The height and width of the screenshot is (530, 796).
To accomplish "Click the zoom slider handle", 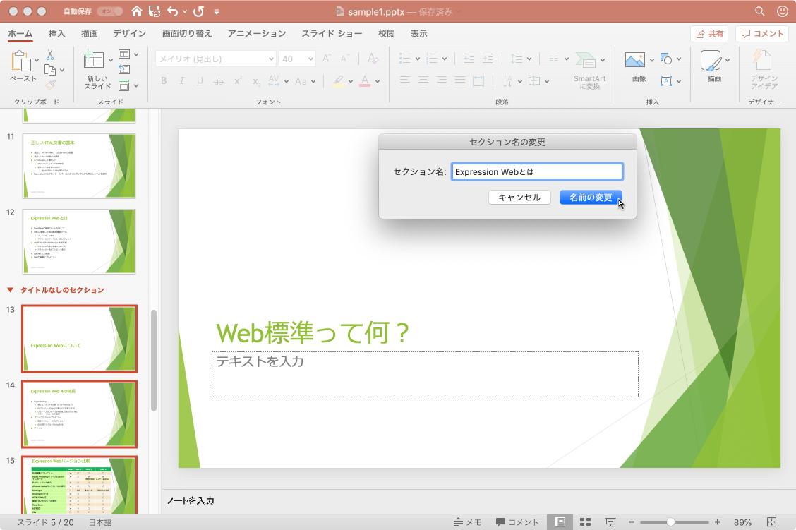I will point(670,522).
